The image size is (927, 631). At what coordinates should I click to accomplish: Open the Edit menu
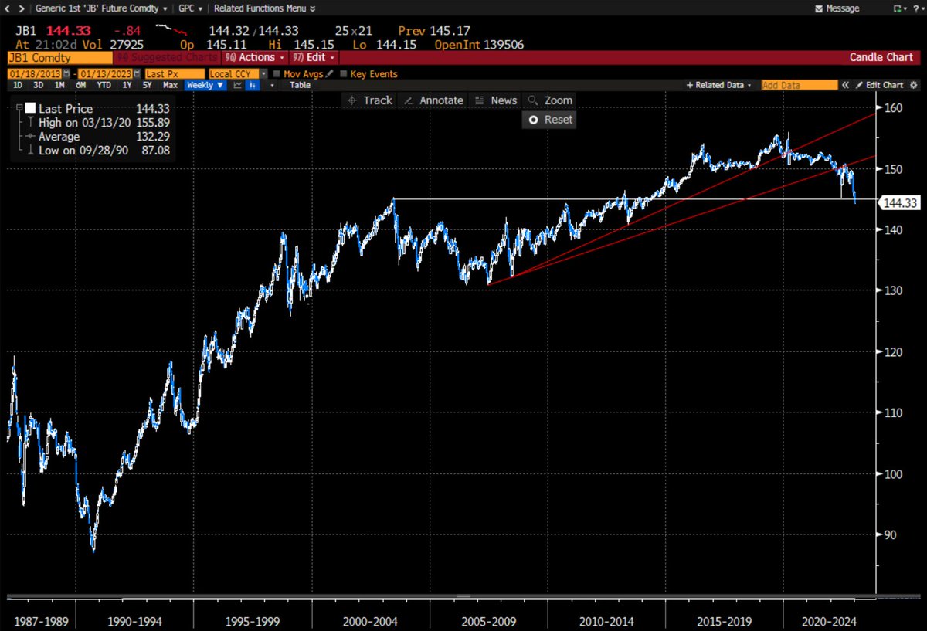point(314,57)
